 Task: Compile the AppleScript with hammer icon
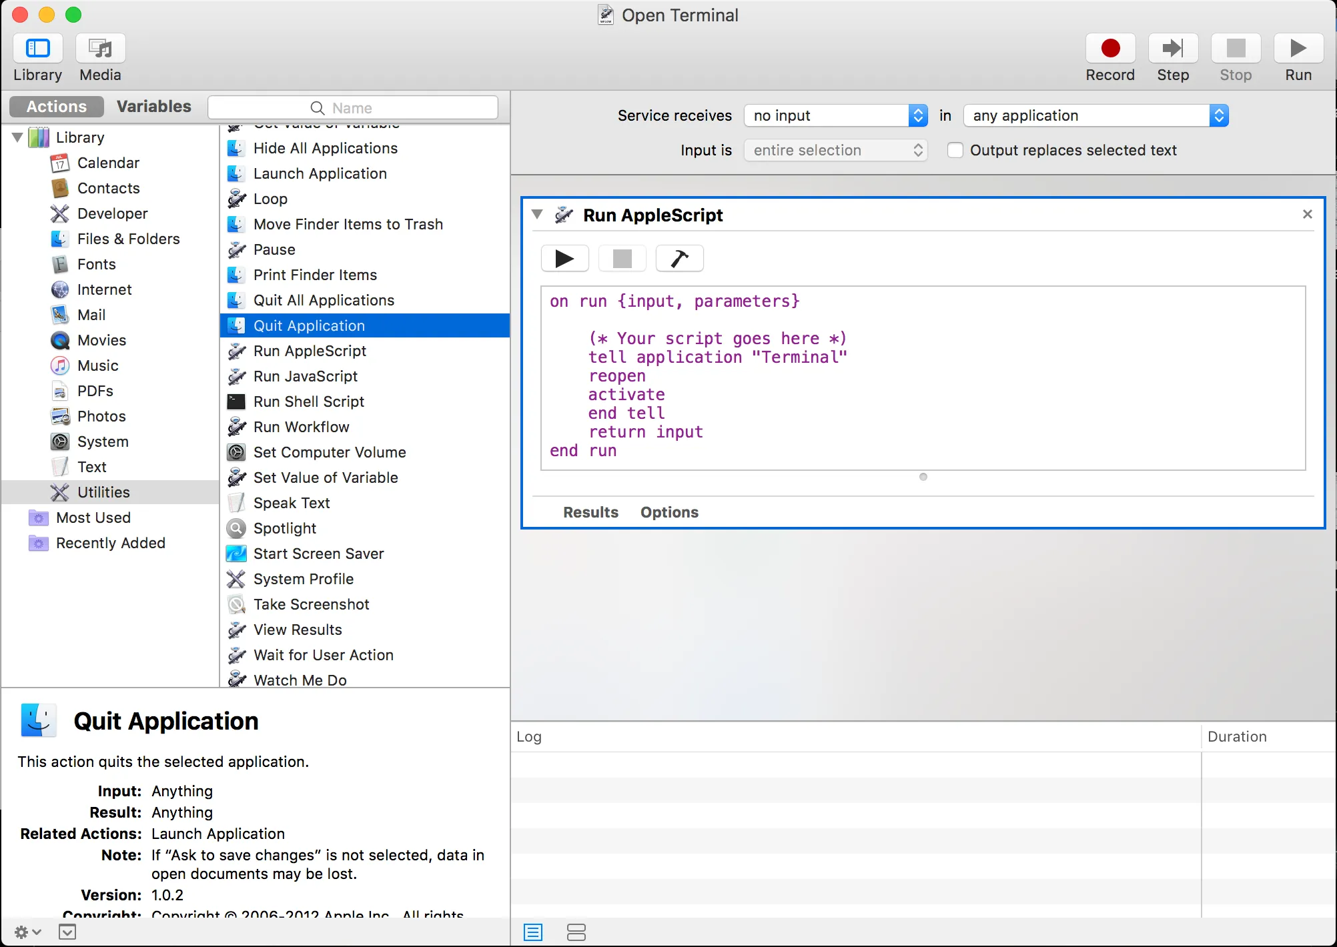pos(679,258)
